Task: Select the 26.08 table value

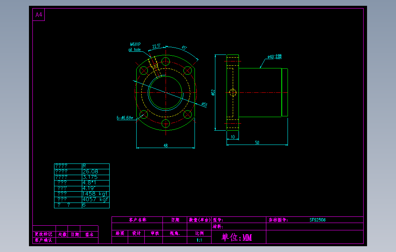Action: pos(90,172)
